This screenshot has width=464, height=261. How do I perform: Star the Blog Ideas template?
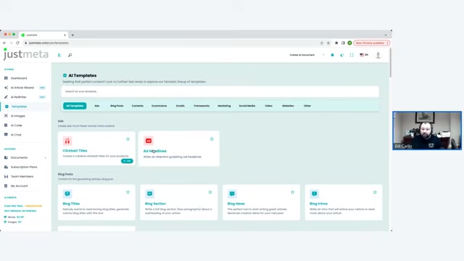(x=292, y=192)
